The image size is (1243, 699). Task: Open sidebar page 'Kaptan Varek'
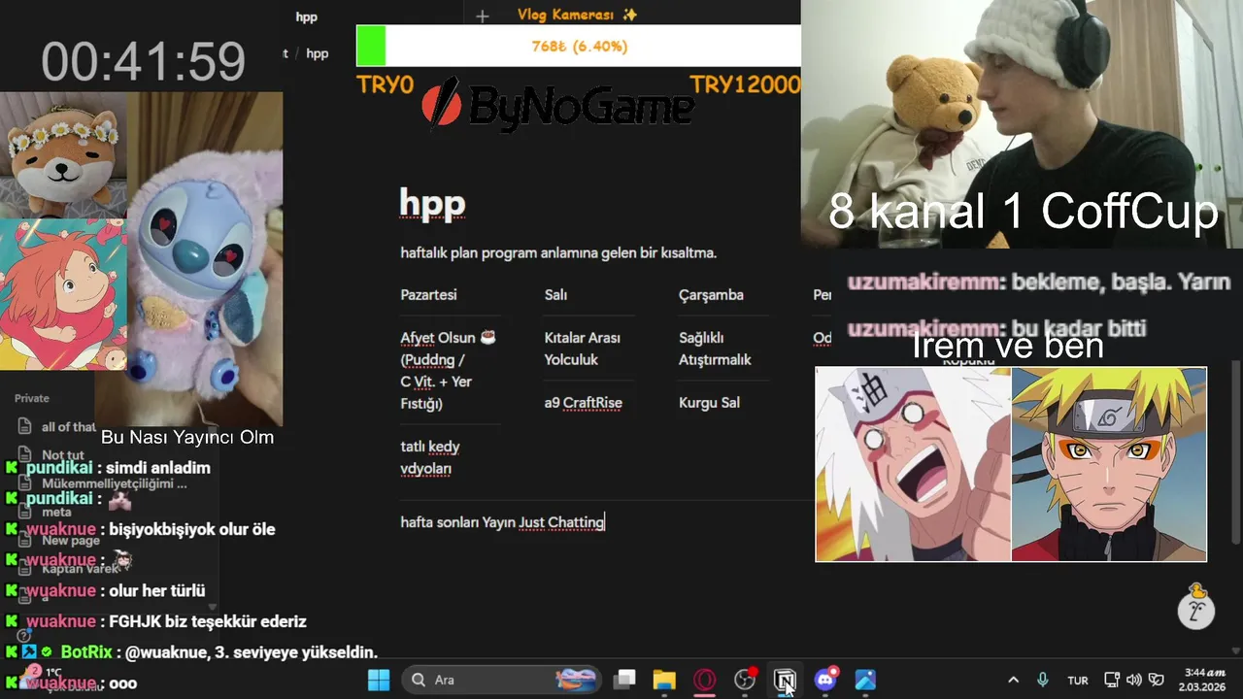point(80,569)
